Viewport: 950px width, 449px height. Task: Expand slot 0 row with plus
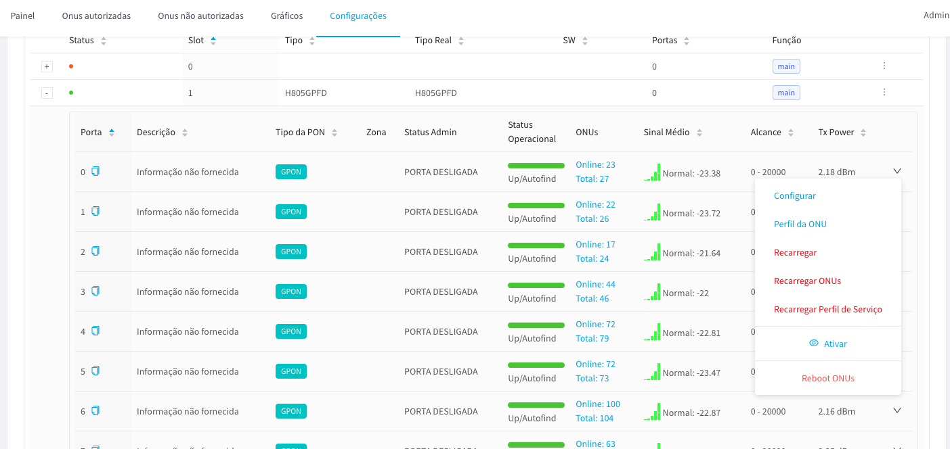tap(47, 66)
